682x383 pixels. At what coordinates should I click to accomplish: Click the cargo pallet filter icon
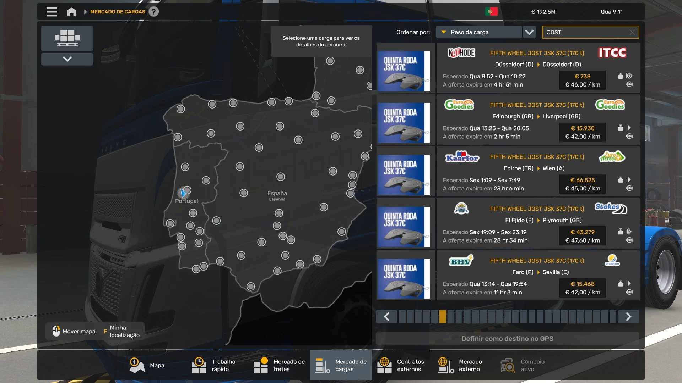click(x=67, y=38)
